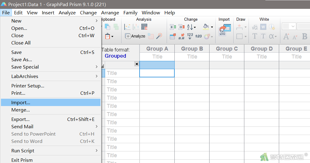
Task: Choose Merge... in the File menu
Action: click(51, 110)
